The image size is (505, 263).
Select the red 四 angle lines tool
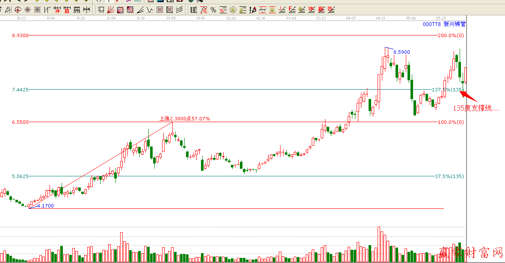331,10
